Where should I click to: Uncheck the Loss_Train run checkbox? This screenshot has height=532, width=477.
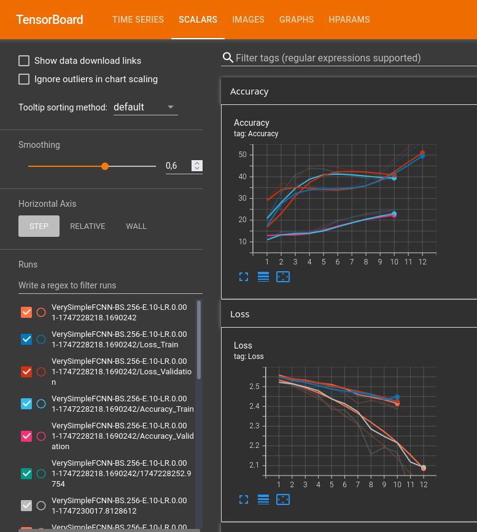(26, 339)
